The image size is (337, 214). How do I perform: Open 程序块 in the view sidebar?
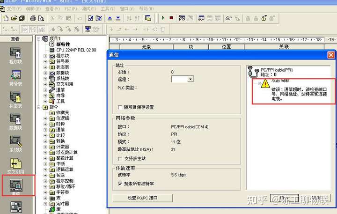pos(16,55)
